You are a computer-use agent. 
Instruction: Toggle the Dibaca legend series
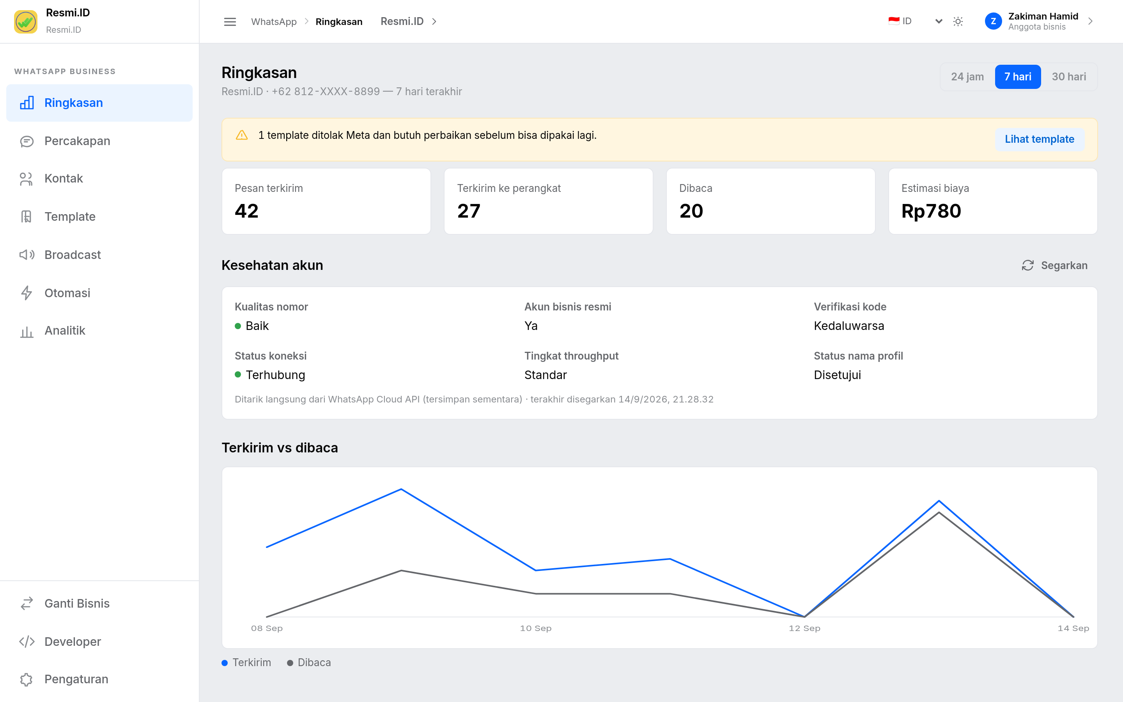pos(308,662)
